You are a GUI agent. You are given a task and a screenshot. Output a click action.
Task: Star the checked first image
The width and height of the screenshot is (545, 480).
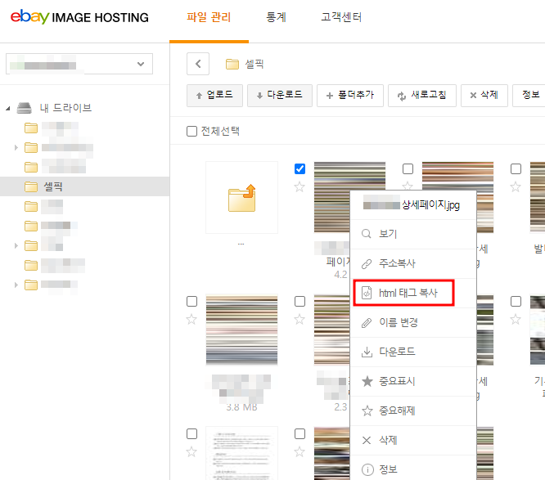tap(300, 187)
